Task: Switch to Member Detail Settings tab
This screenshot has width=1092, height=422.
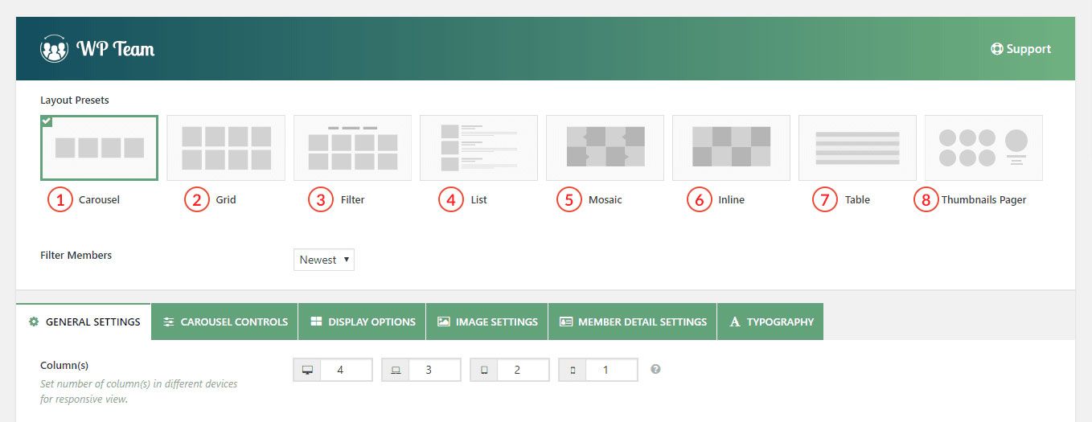Action: (x=632, y=322)
